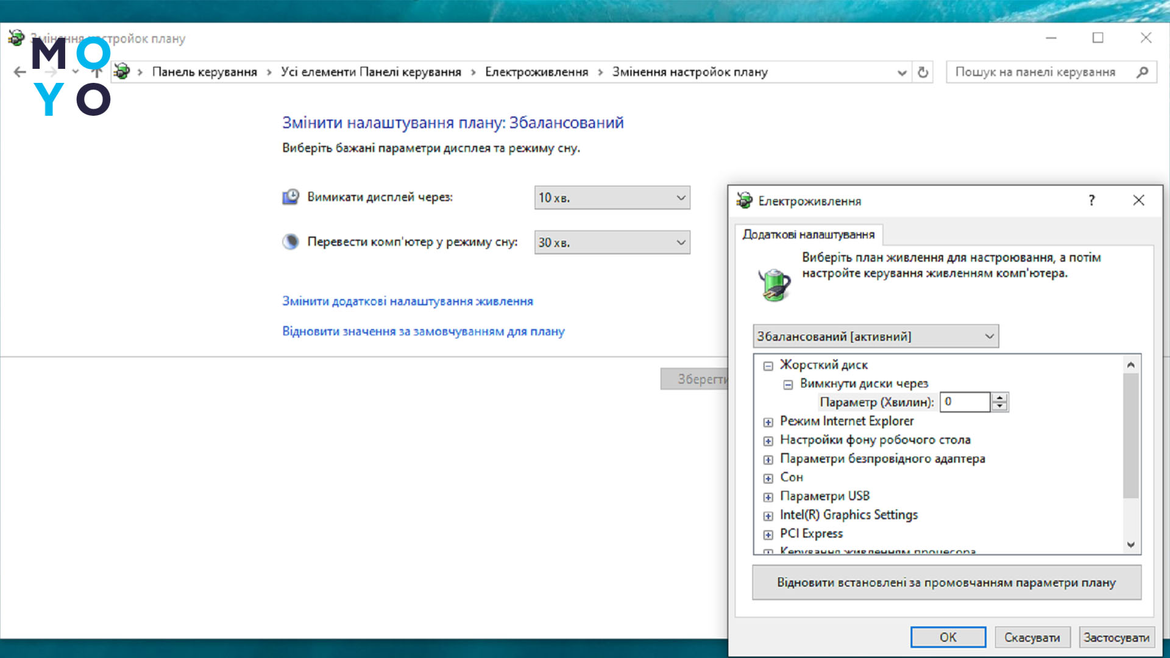Increase minutes with spinner up arrow
The image size is (1170, 658).
pos(999,398)
